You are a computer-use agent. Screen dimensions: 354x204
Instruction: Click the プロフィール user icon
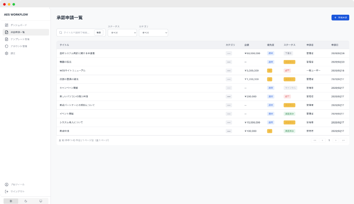pos(7,184)
